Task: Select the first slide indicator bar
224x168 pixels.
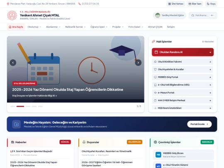Action: (13, 106)
